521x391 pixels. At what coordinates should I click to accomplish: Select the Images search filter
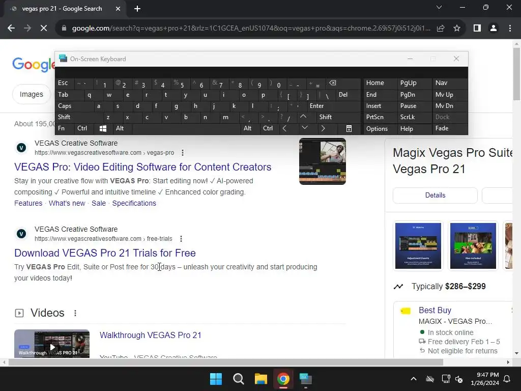coord(31,94)
